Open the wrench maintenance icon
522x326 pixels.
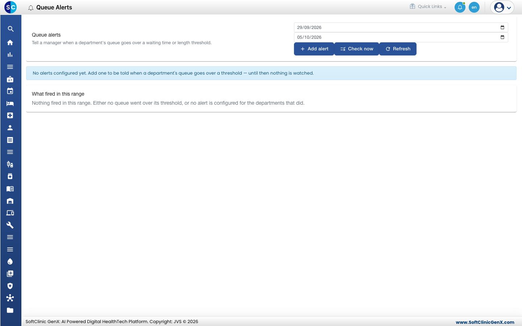pos(10,225)
